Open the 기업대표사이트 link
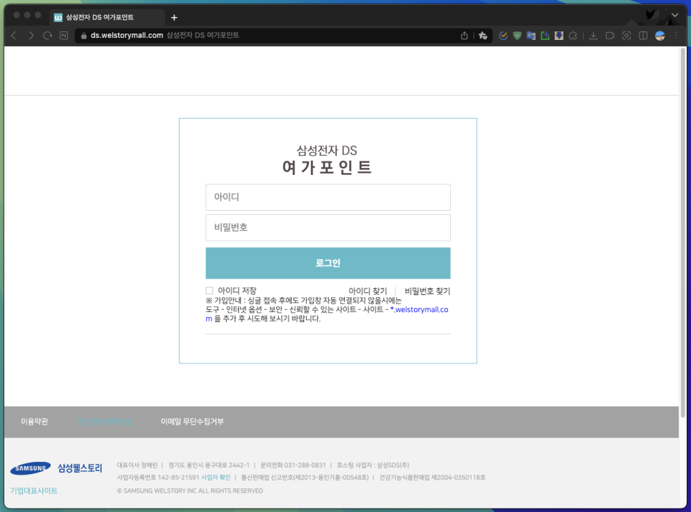 (x=34, y=491)
